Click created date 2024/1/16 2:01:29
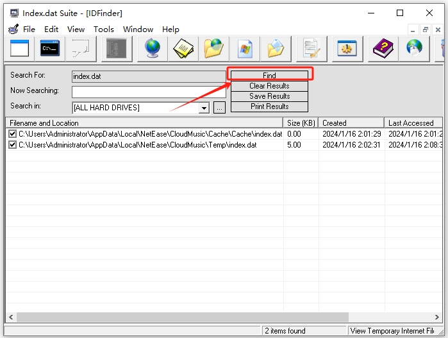This screenshot has height=338, width=448. [x=352, y=134]
